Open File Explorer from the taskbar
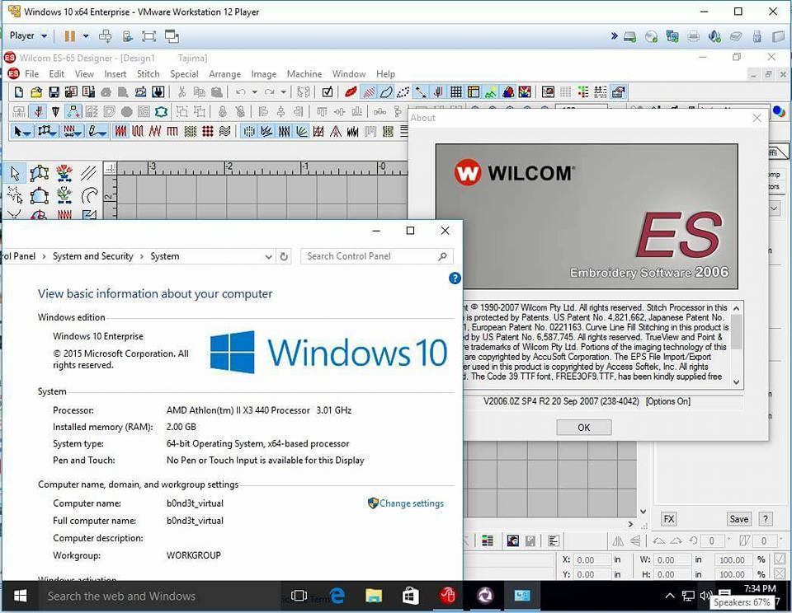Viewport: 792px width, 613px height. click(x=373, y=596)
